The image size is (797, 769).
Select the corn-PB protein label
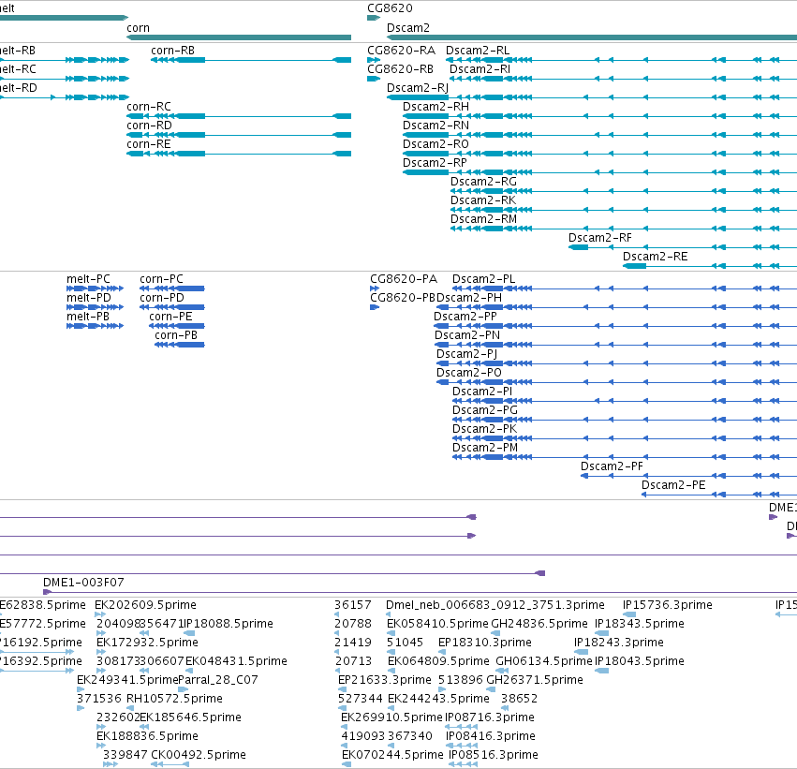176,335
